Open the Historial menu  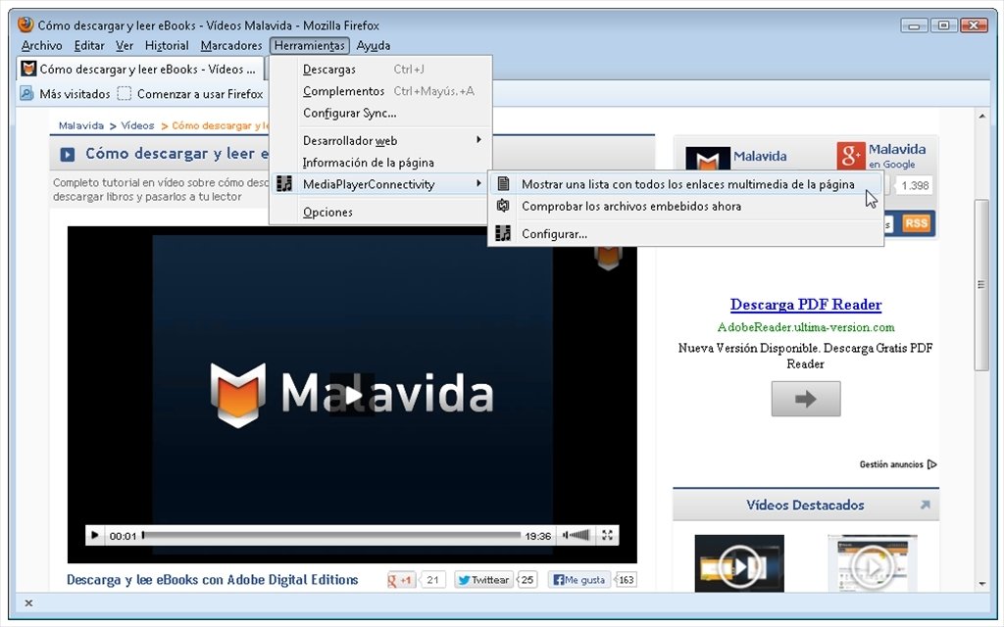pos(167,45)
